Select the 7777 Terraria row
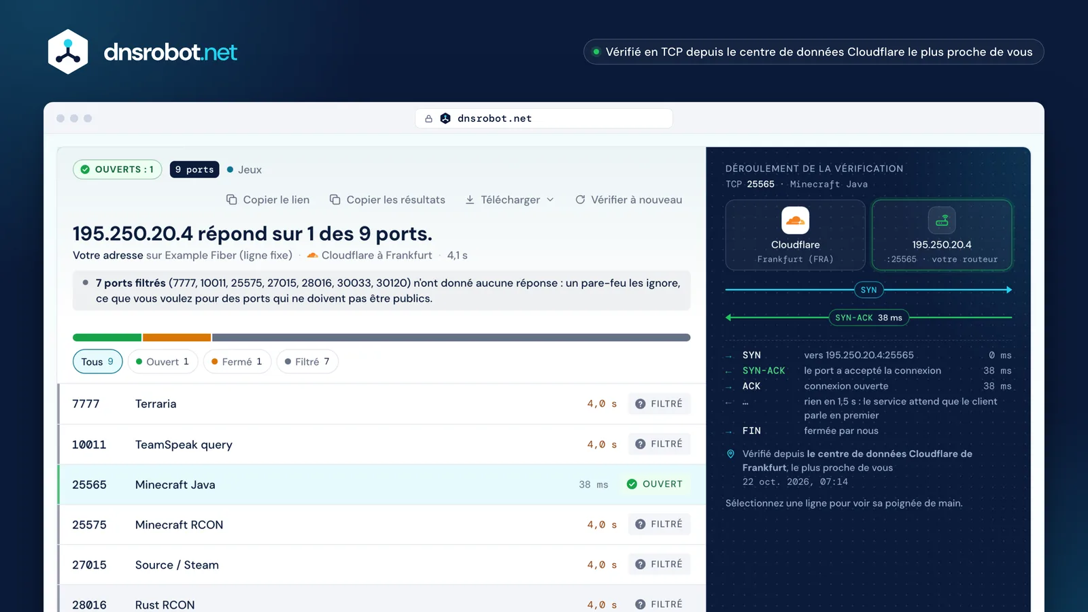The height and width of the screenshot is (612, 1088). (x=381, y=404)
